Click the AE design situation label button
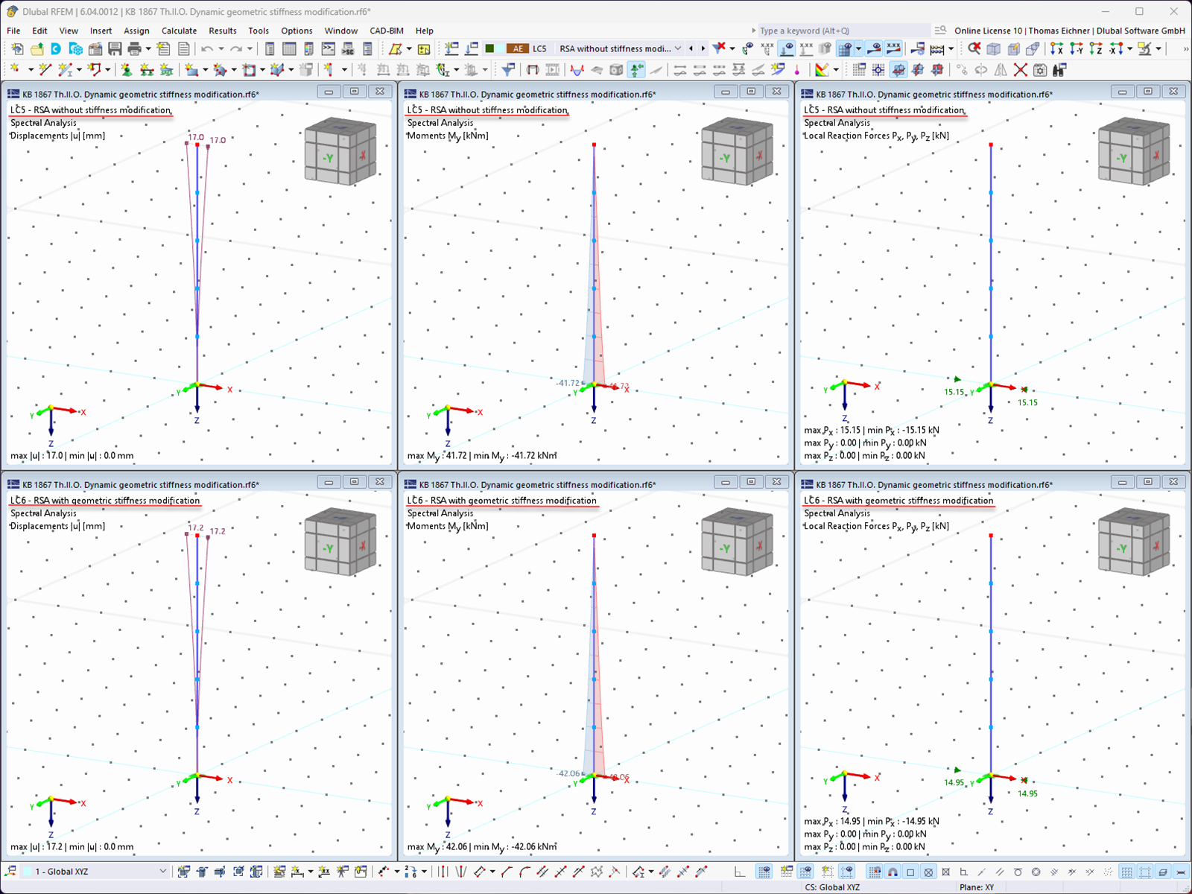1192x894 pixels. click(x=517, y=49)
